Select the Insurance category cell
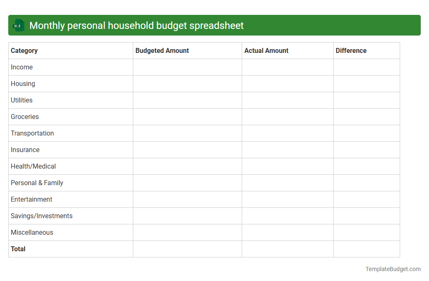This screenshot has height=281, width=429. 25,150
